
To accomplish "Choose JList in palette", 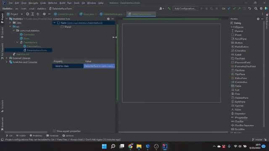I will 235,90.
